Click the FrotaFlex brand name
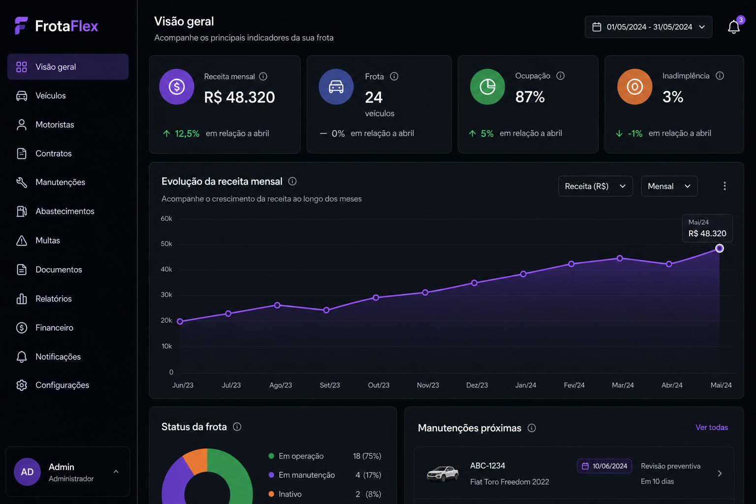The height and width of the screenshot is (504, 756). tap(66, 26)
